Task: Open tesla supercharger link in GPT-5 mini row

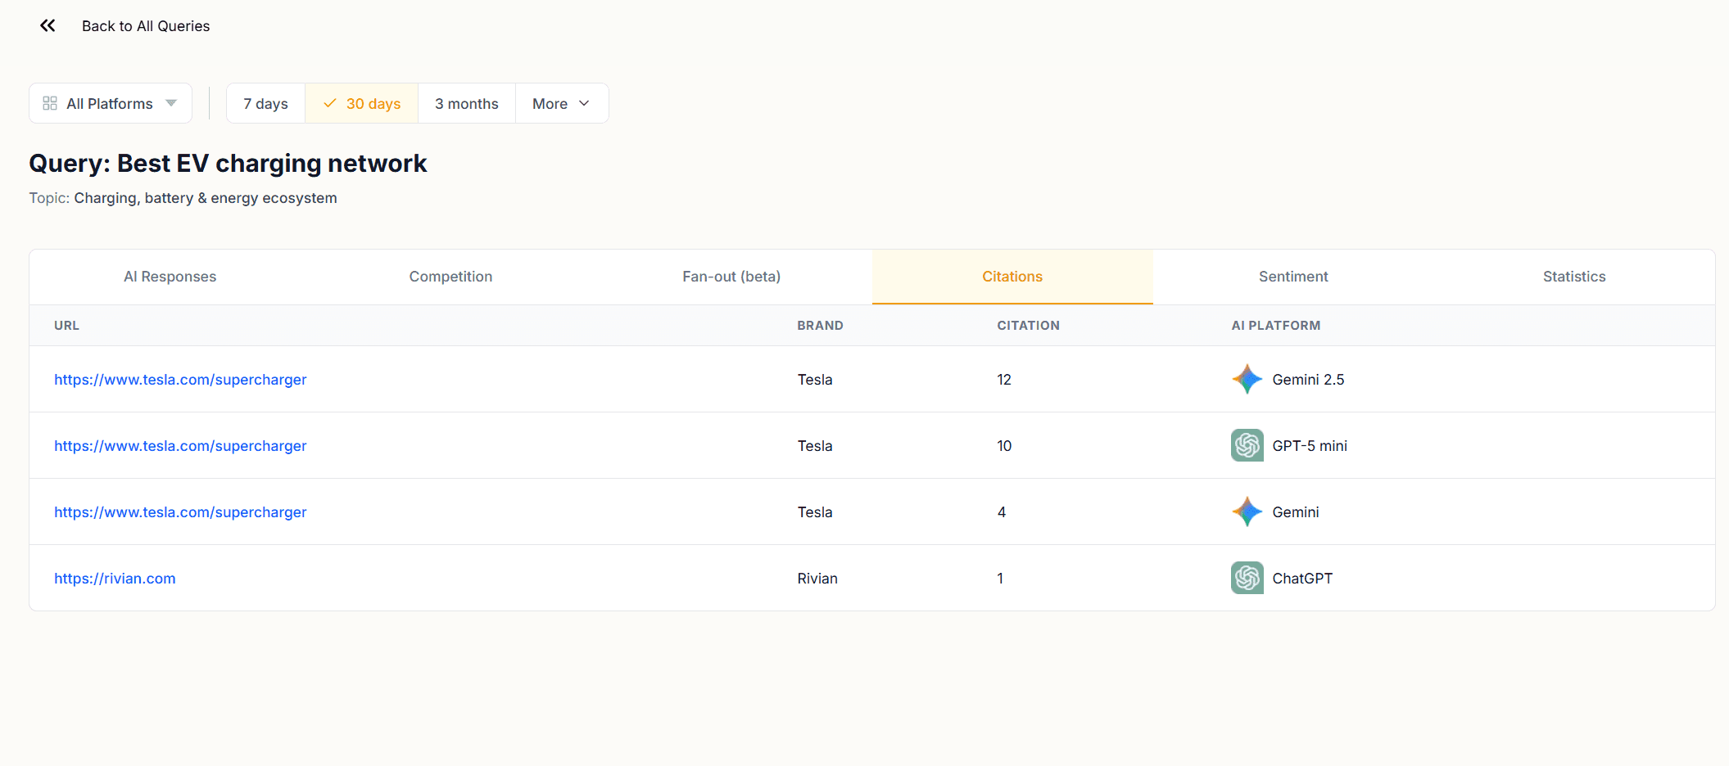Action: [x=180, y=446]
